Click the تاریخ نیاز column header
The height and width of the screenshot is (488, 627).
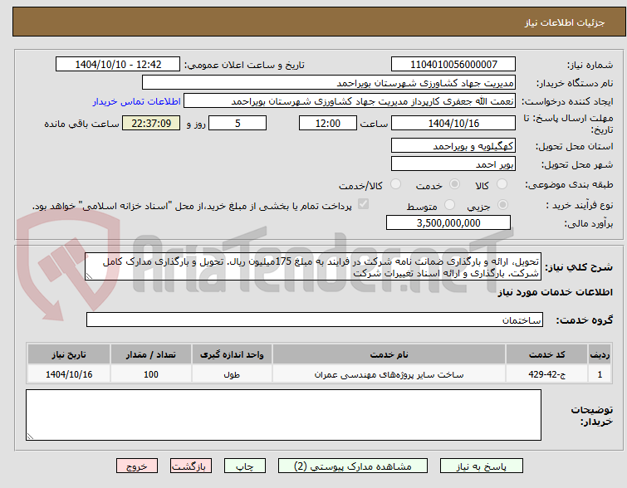click(69, 354)
